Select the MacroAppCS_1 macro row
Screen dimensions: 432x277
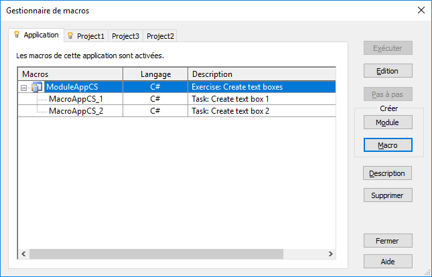[76, 99]
